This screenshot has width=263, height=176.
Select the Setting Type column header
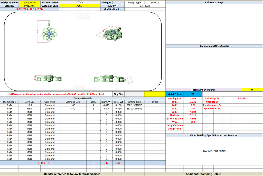pyautogui.click(x=134, y=102)
